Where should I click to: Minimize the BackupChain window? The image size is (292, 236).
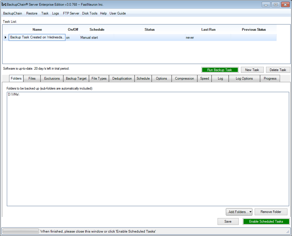(x=266, y=5)
